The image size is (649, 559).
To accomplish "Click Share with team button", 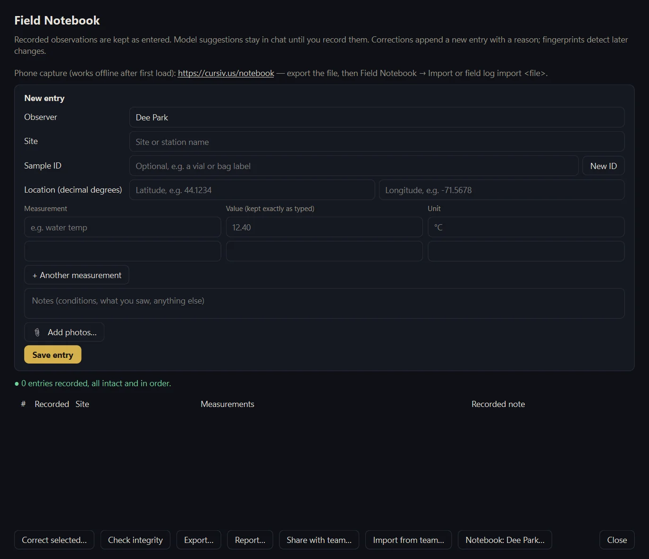I will (x=319, y=540).
